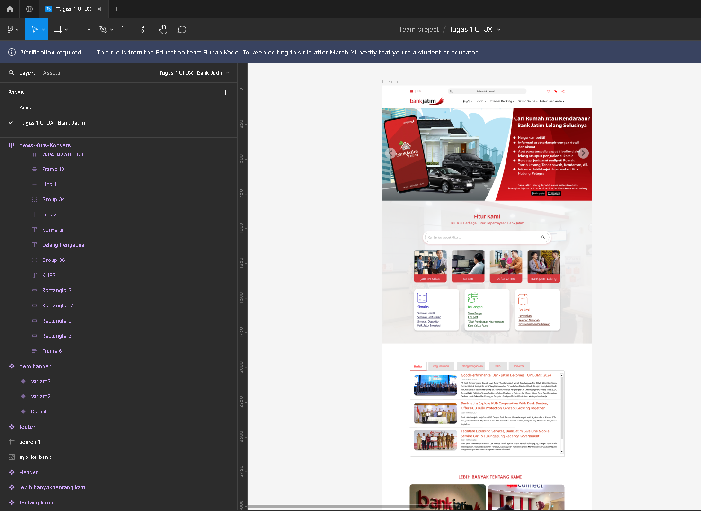Switch to the Layers tab
Viewport: 701px width, 511px height.
[27, 73]
